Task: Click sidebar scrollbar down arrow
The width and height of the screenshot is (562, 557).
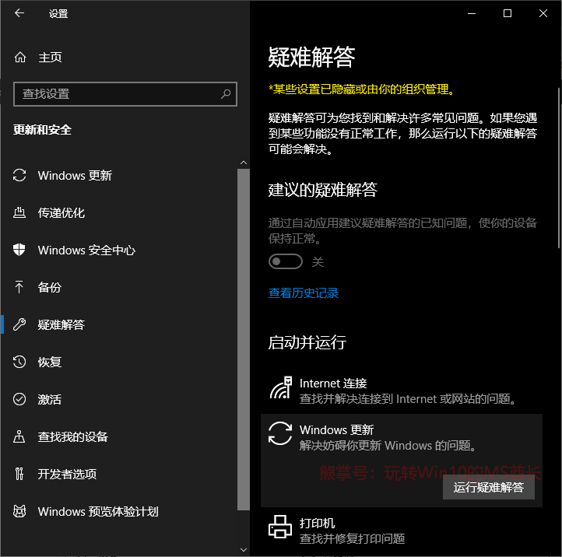Action: pos(244,549)
